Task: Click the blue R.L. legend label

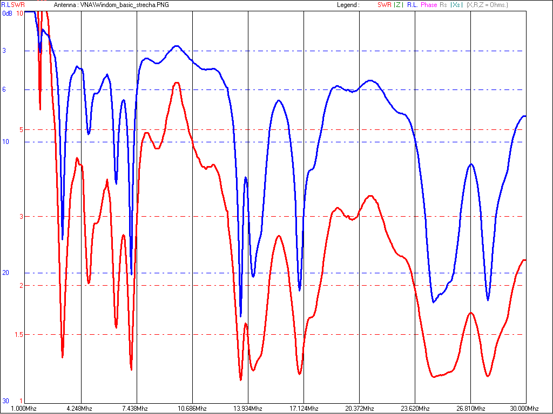Action: pos(412,5)
